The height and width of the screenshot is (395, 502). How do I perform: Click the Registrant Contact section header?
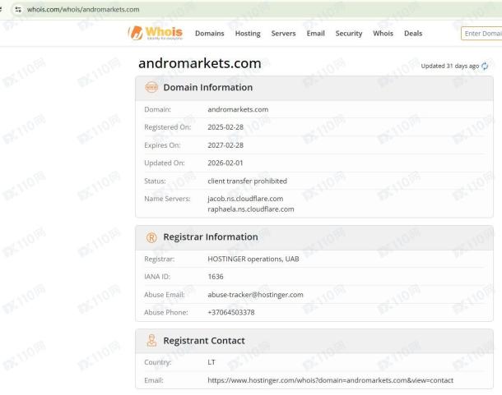point(314,341)
